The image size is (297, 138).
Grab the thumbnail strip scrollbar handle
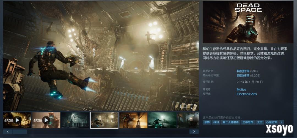point(20,132)
